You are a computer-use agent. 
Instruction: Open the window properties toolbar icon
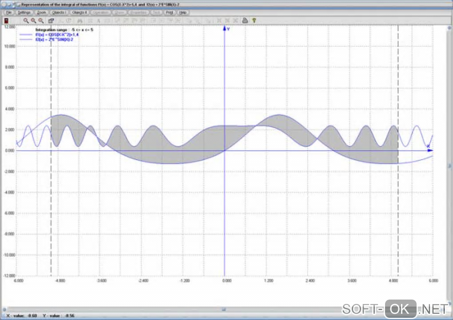point(51,20)
